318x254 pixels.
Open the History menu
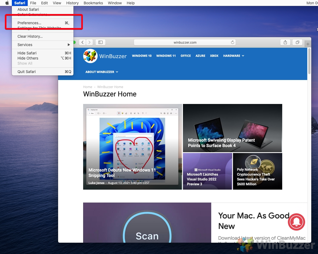[72, 3]
